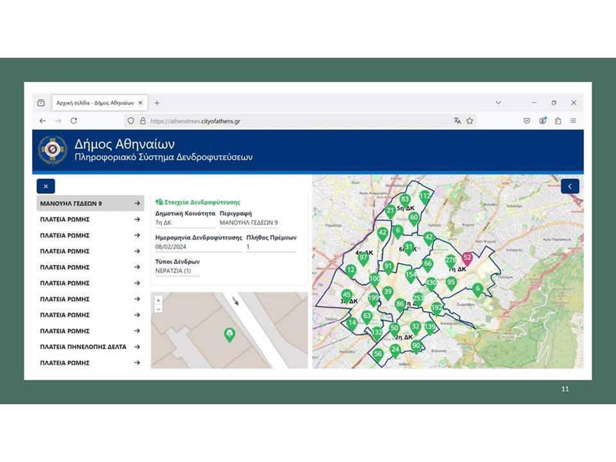Screen dimensions: 616x462
Task: Click map marker numbered 56
Action: (377, 355)
